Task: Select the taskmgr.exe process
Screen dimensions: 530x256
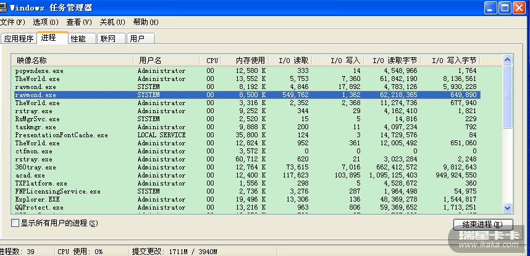Action: 248,127
